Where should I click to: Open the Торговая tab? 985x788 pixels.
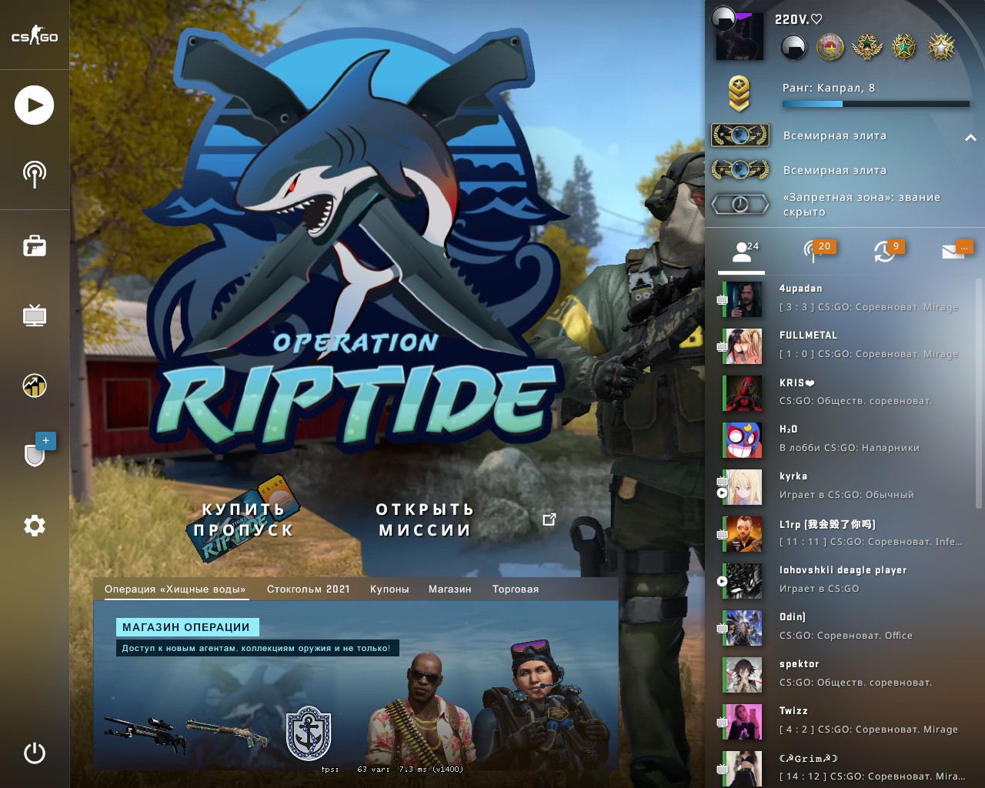(516, 589)
